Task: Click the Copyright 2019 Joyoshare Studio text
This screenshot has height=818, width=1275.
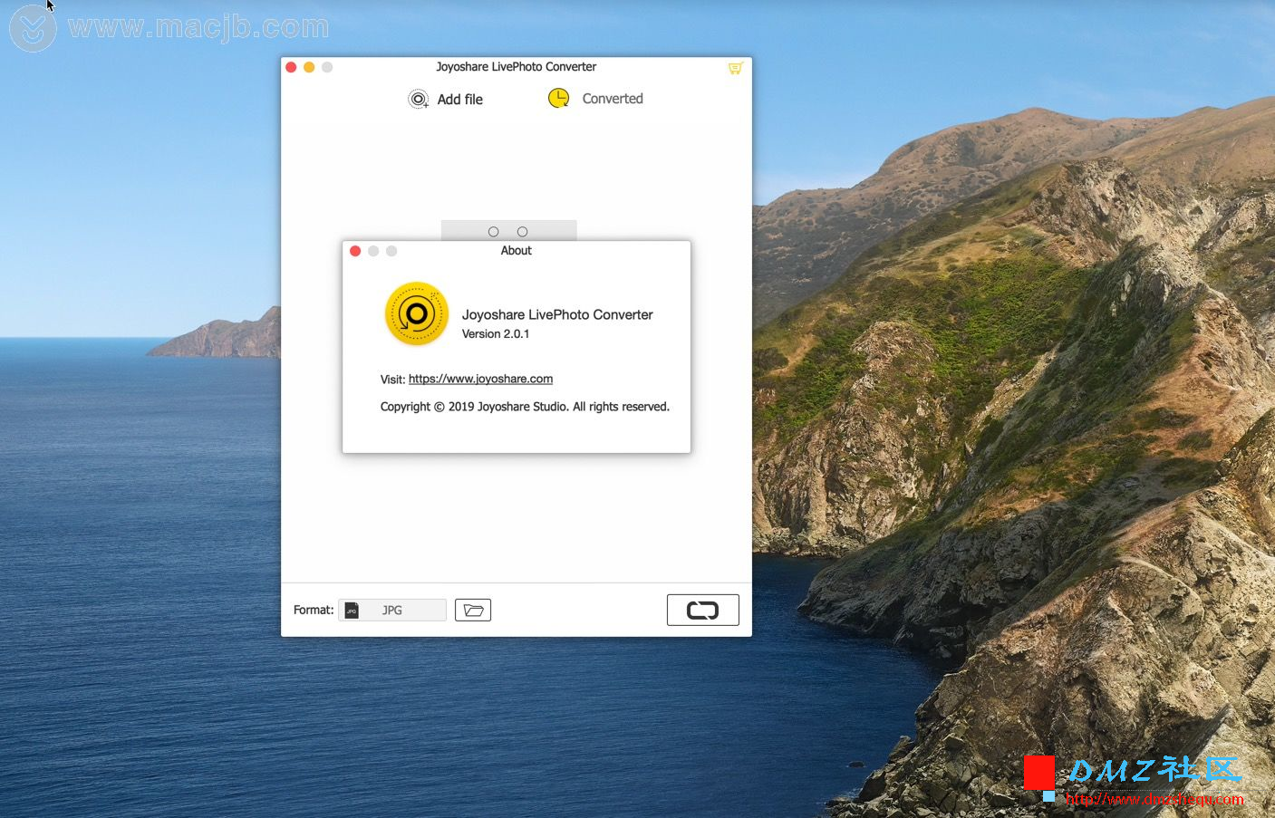Action: (x=525, y=407)
